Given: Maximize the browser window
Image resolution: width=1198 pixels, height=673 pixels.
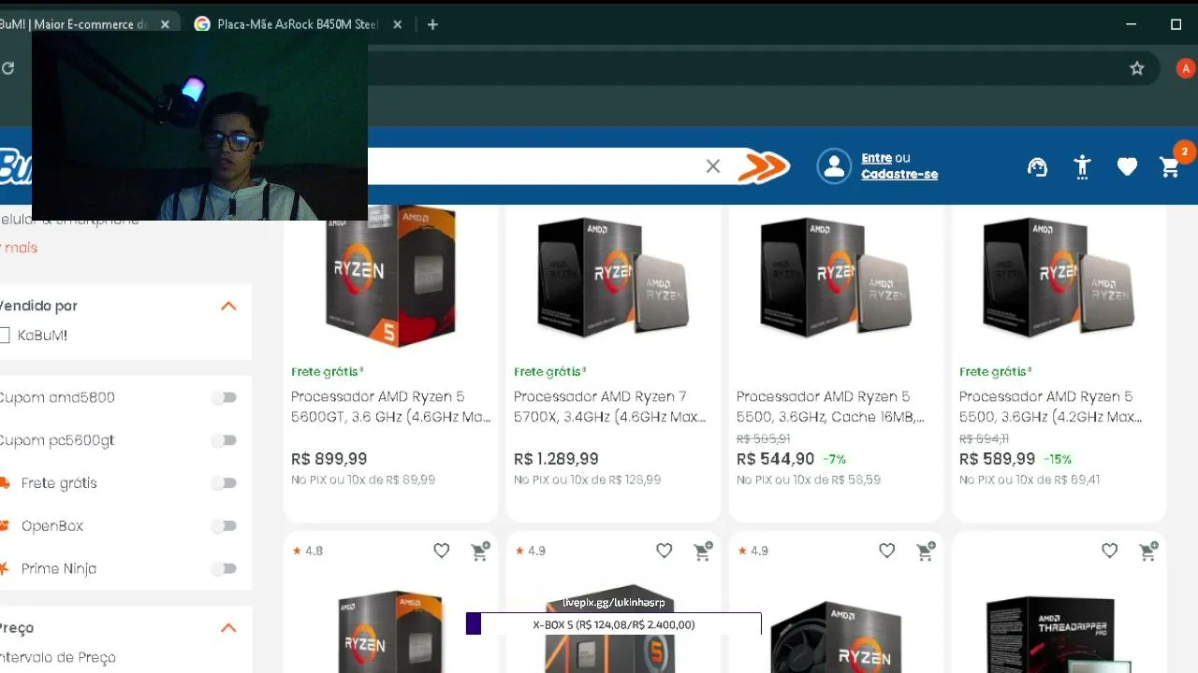Looking at the screenshot, I should pos(1176,24).
